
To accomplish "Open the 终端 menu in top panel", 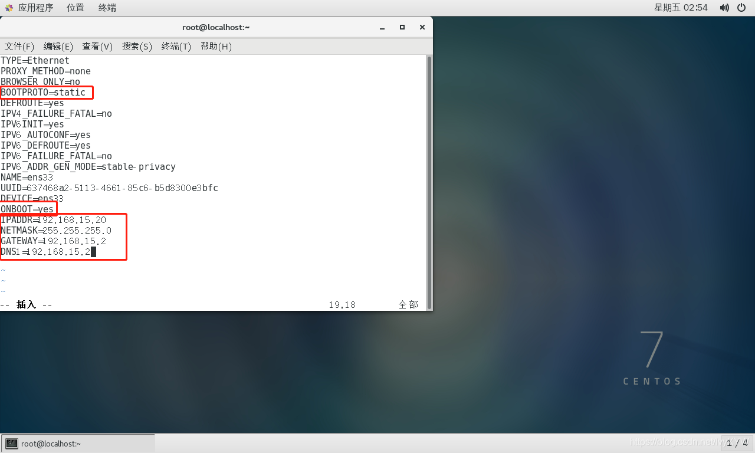I will click(107, 8).
